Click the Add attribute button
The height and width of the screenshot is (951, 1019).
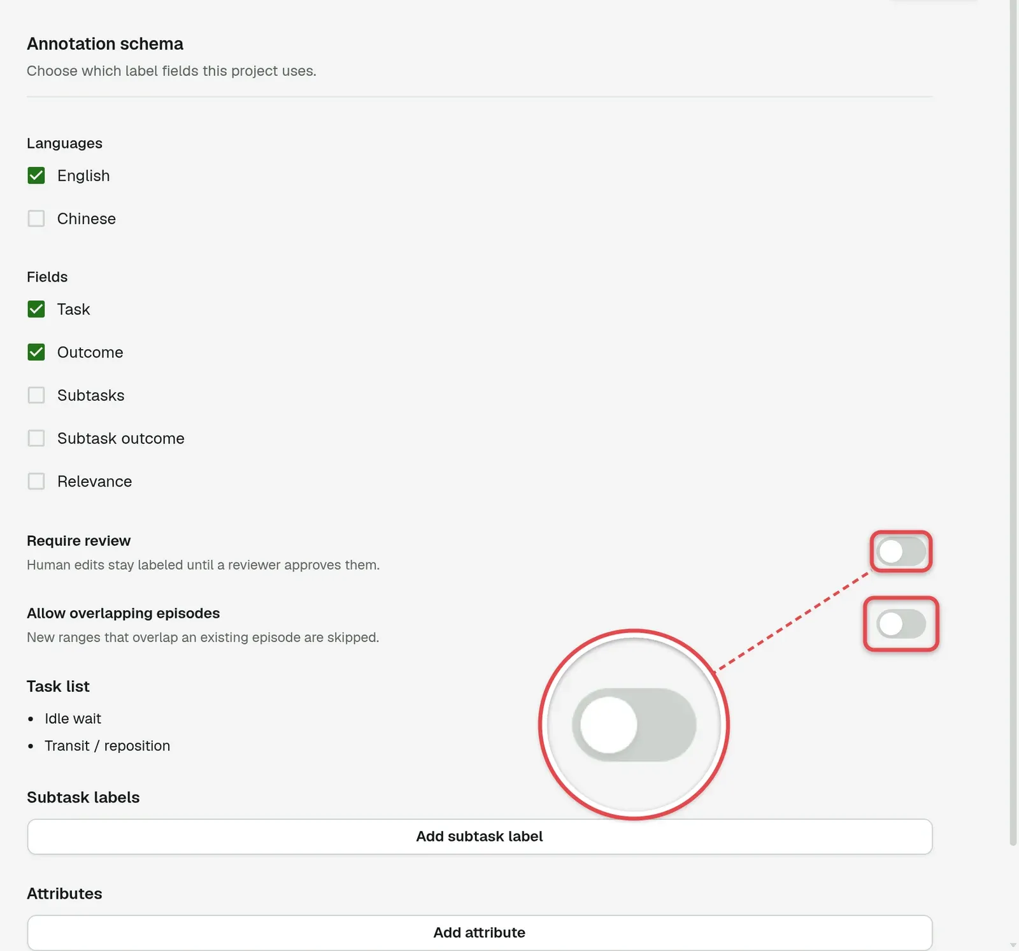click(480, 933)
